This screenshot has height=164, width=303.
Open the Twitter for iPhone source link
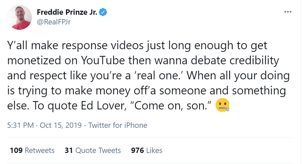(117, 126)
